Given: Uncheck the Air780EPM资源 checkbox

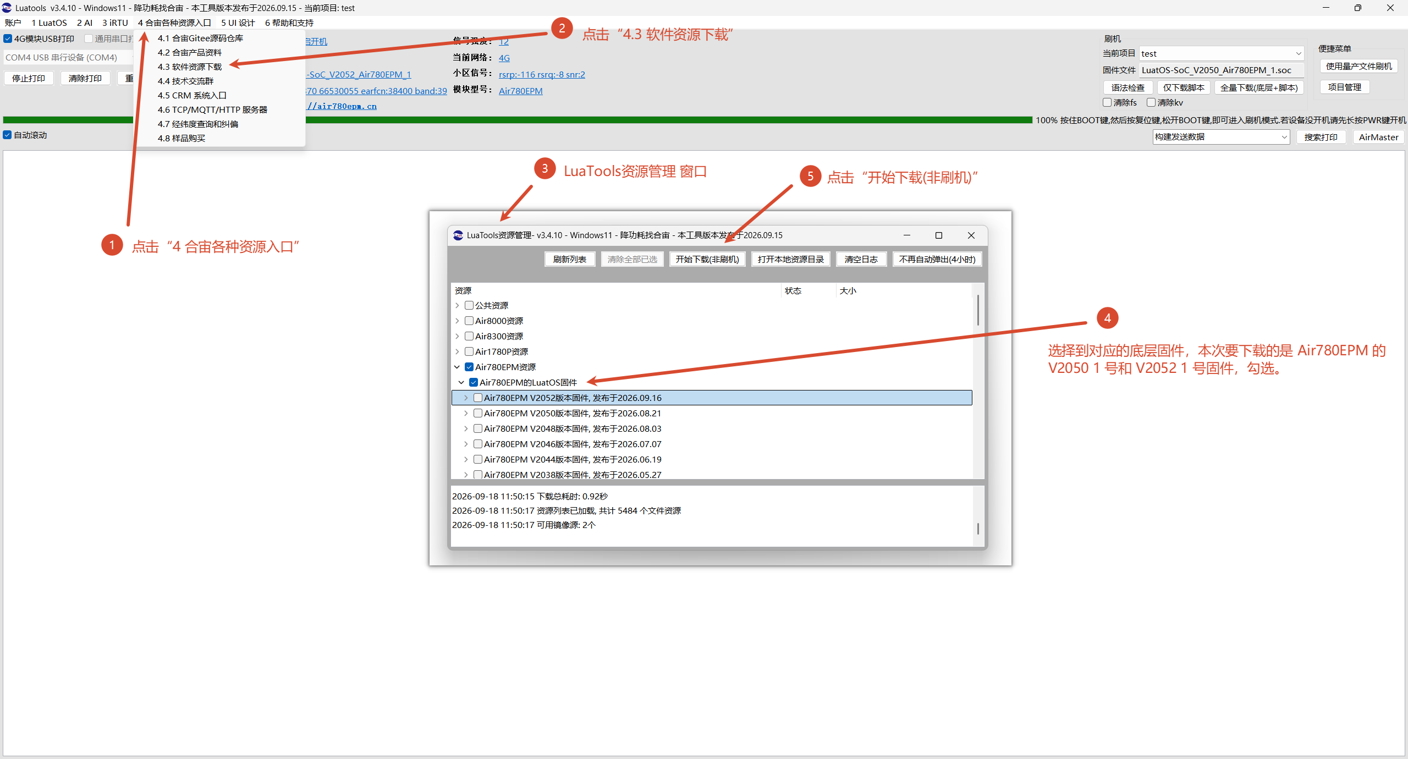Looking at the screenshot, I should (469, 367).
